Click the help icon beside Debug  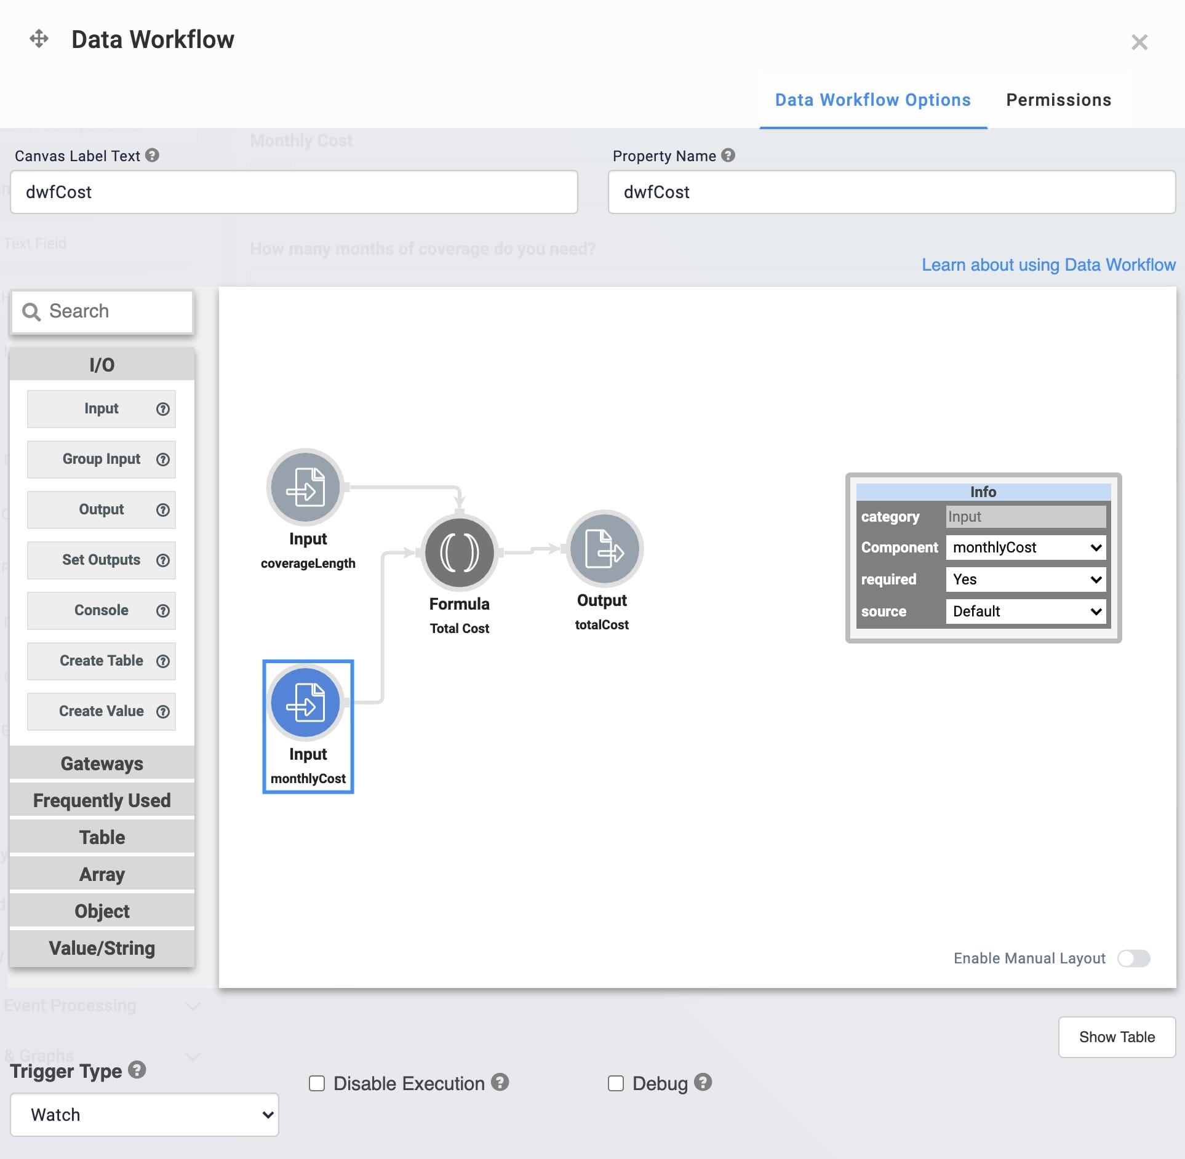click(703, 1082)
